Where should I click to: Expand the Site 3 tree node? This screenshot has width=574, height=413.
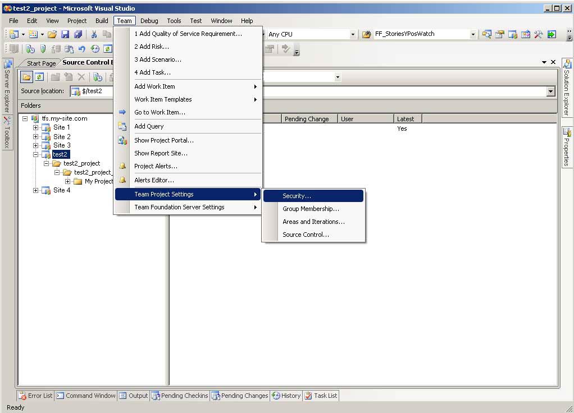[35, 145]
